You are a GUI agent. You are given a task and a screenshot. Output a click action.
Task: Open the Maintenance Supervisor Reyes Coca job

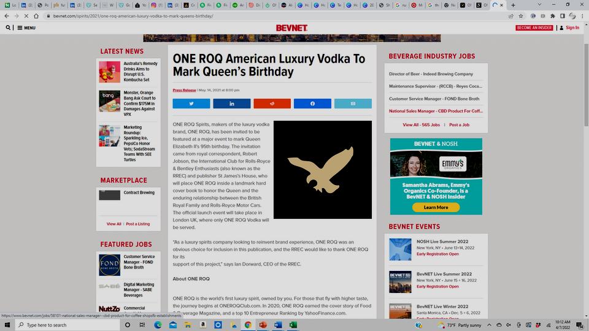pos(436,86)
